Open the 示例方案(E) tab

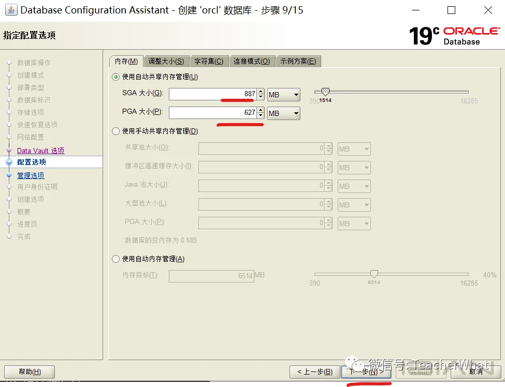[298, 61]
